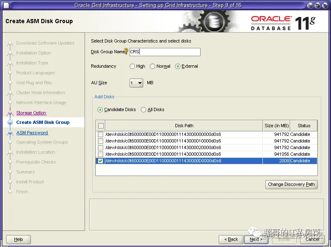
Task: Click disk path ending 430000D0000d0s6
Action: coord(163,161)
